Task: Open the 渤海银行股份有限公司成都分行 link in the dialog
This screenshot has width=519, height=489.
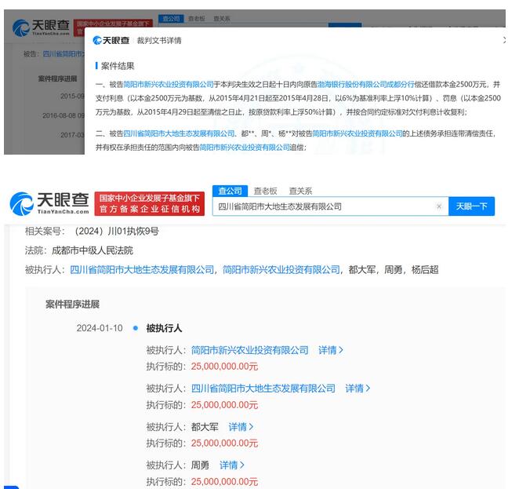Action: click(x=405, y=84)
